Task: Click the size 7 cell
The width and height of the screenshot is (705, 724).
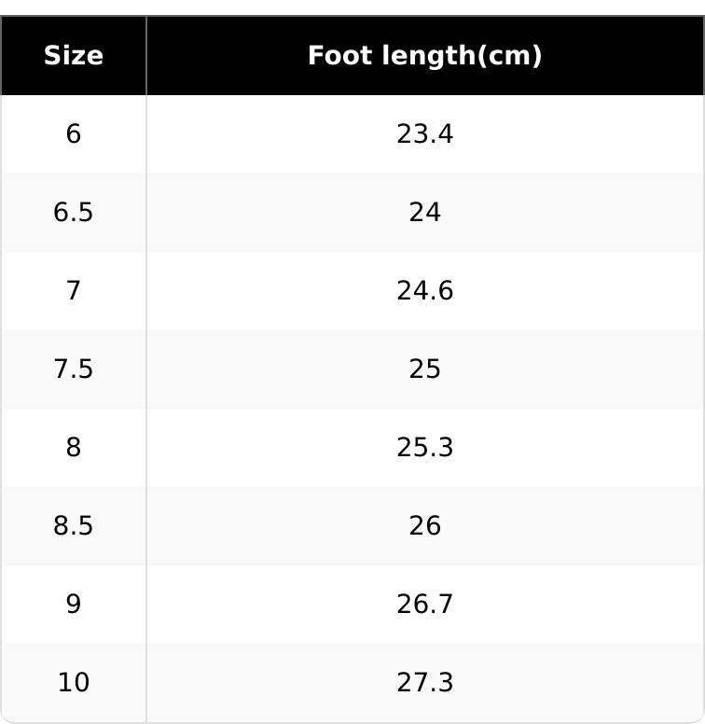Action: pos(73,291)
